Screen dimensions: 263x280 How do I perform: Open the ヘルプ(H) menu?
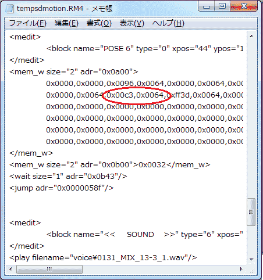[x=168, y=23]
